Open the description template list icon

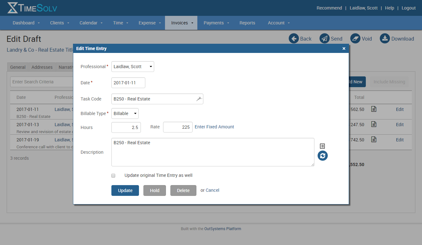click(x=322, y=146)
